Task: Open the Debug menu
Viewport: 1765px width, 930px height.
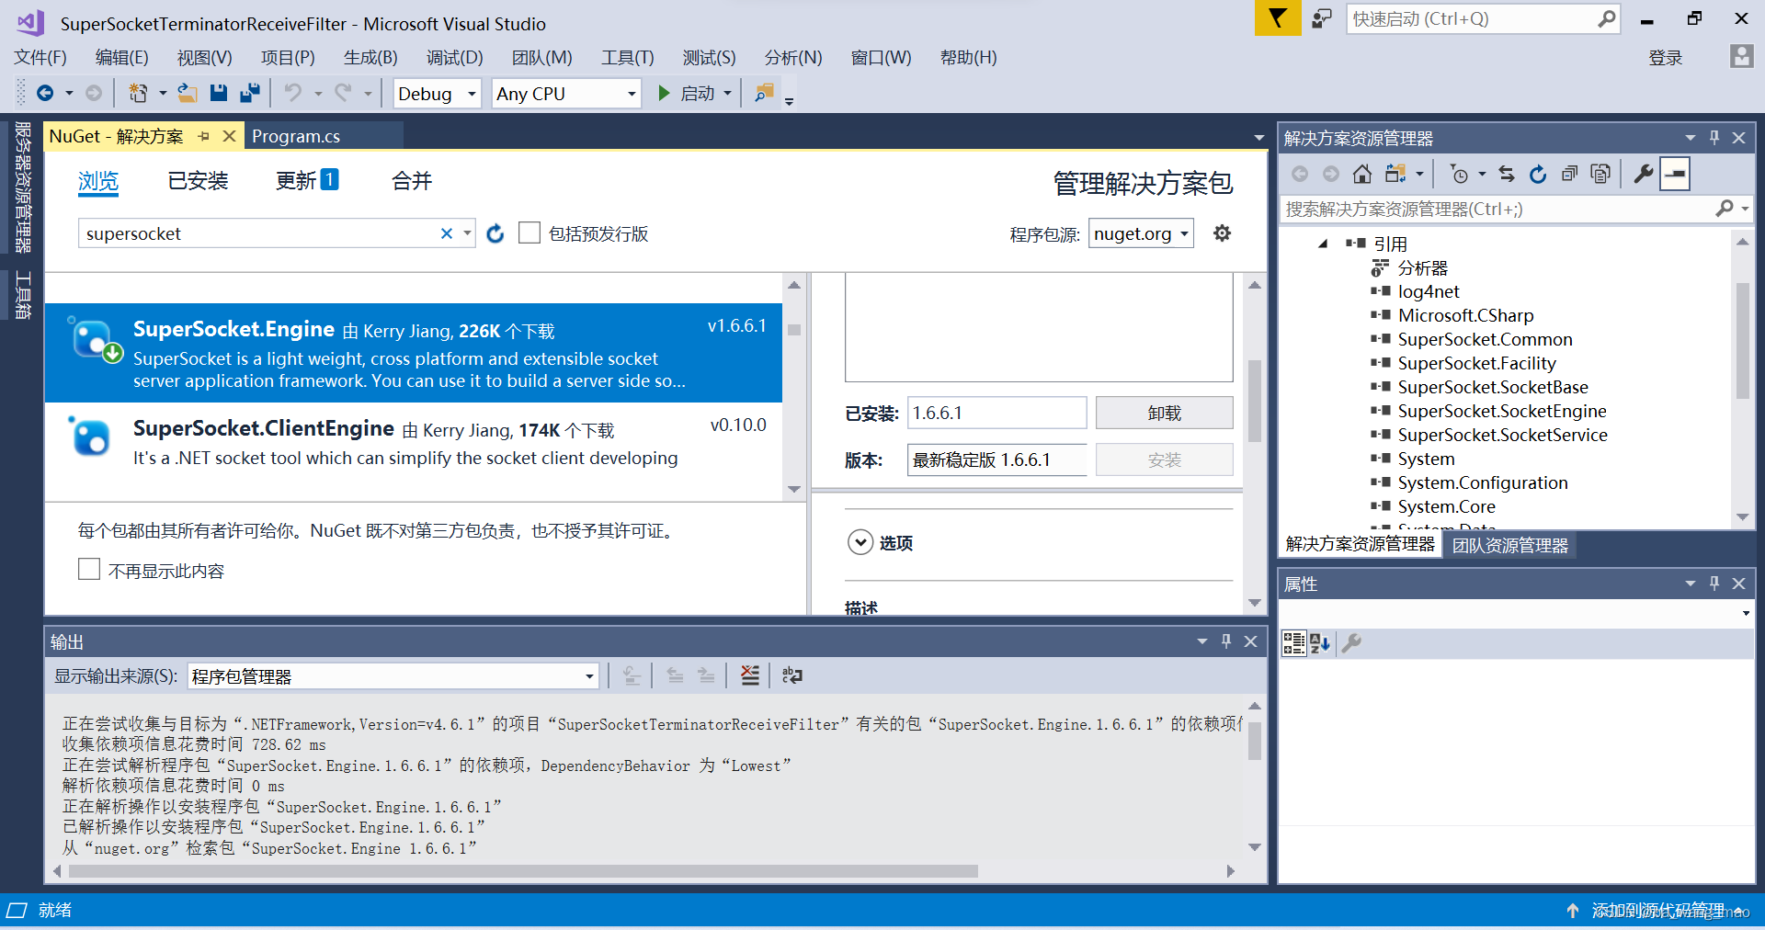Action: click(454, 57)
